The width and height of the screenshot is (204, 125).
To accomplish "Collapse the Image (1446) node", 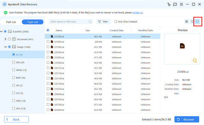I will click(x=5, y=47).
